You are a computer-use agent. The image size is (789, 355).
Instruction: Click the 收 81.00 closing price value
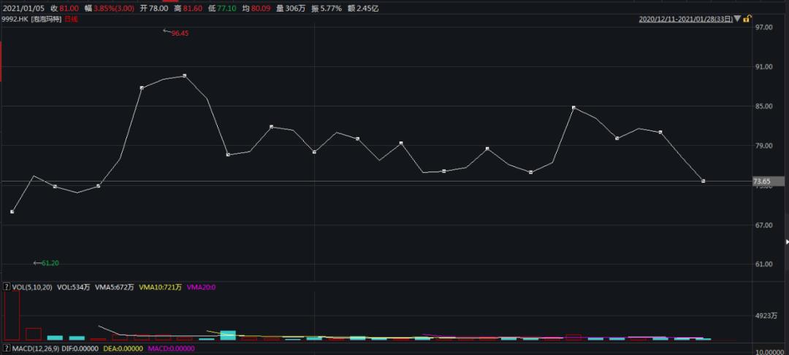[x=65, y=8]
